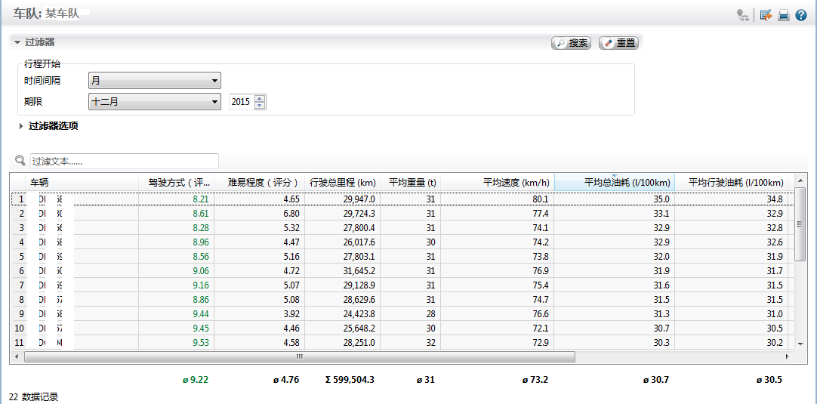Click the 车辆 column header
Image resolution: width=817 pixels, height=404 pixels.
tap(82, 182)
